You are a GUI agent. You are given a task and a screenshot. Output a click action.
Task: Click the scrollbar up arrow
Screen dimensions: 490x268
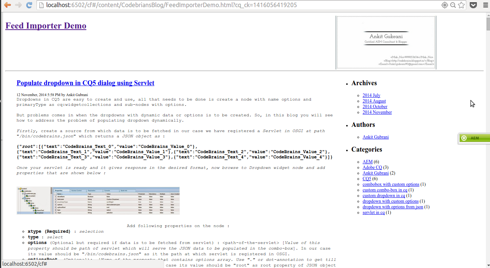click(x=487, y=14)
